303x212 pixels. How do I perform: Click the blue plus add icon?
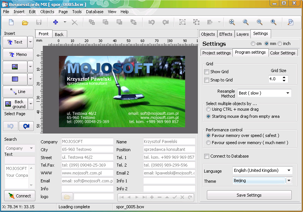(56, 22)
